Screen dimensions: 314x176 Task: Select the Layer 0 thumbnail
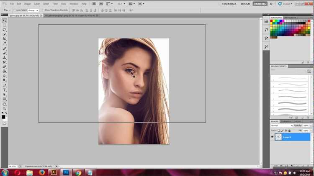(278, 137)
